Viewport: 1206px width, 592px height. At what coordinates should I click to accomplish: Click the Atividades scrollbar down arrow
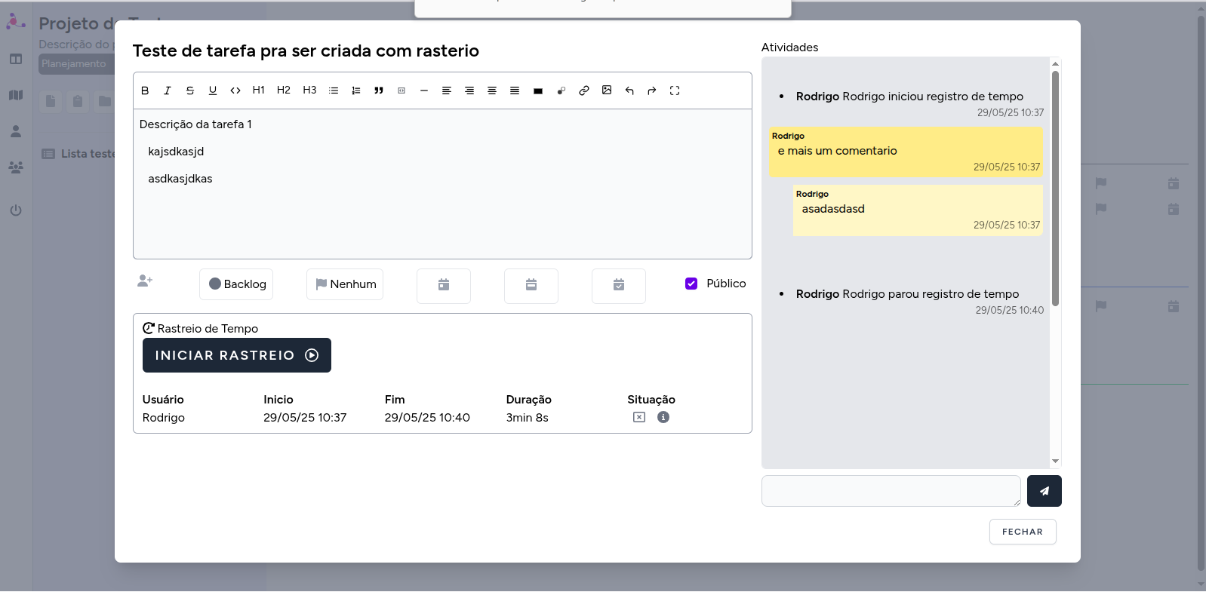point(1055,461)
